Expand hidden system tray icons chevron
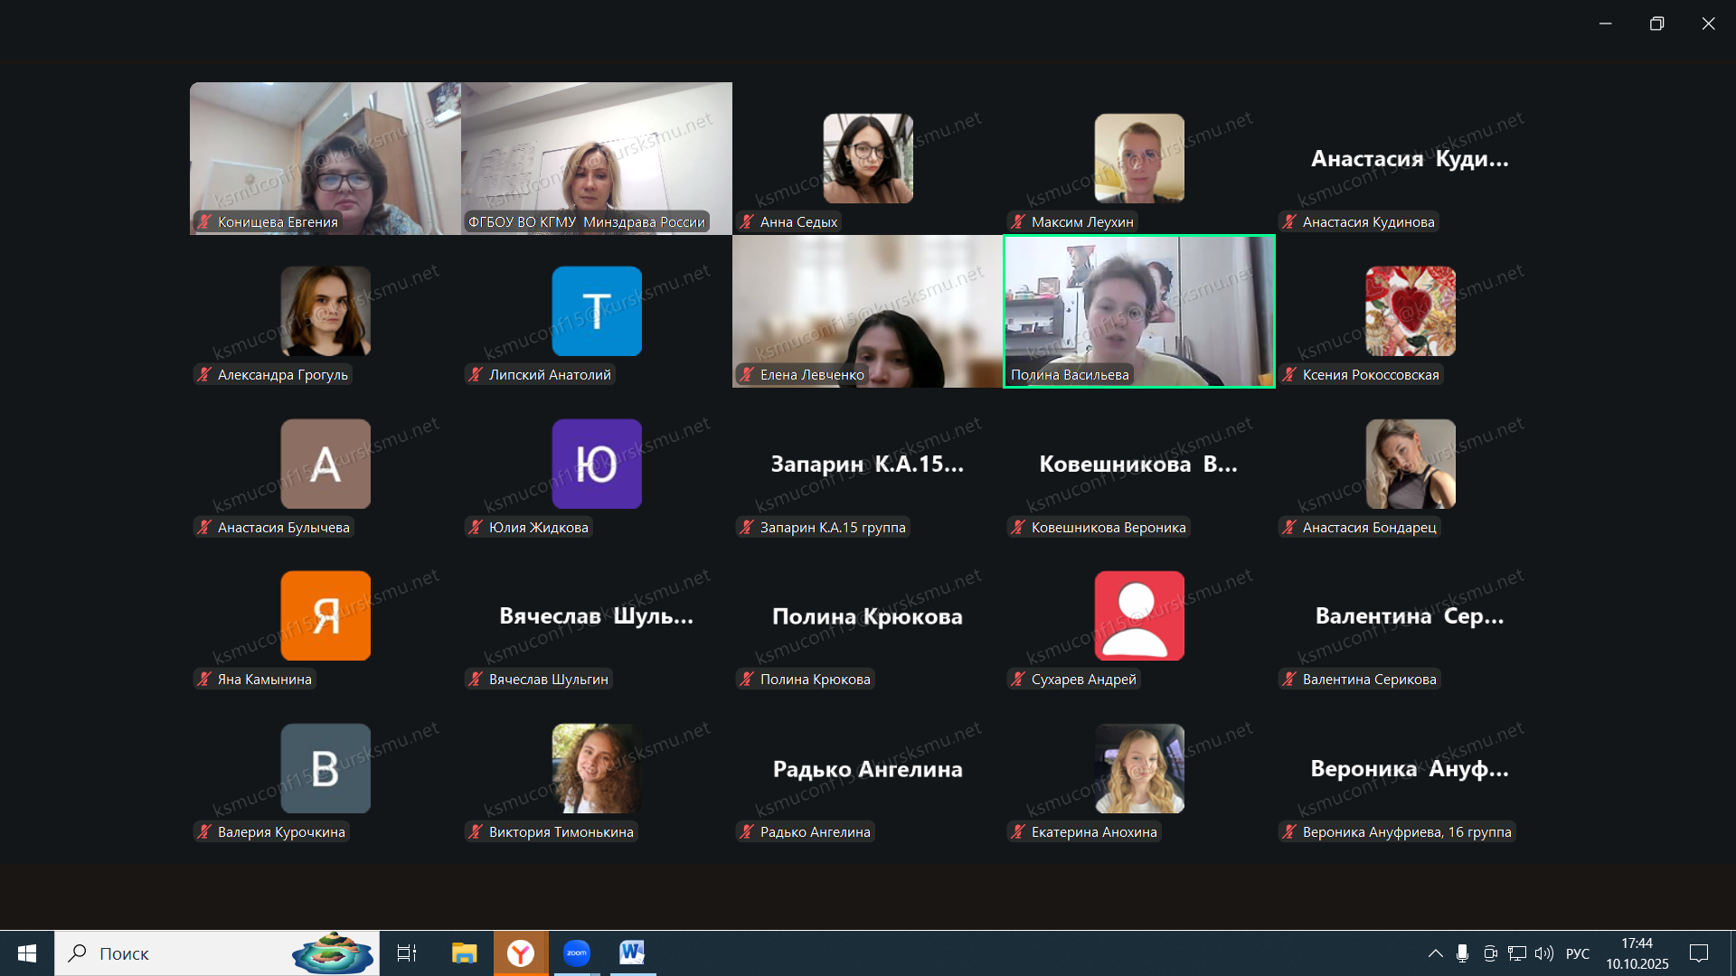This screenshot has height=976, width=1736. coord(1435,953)
